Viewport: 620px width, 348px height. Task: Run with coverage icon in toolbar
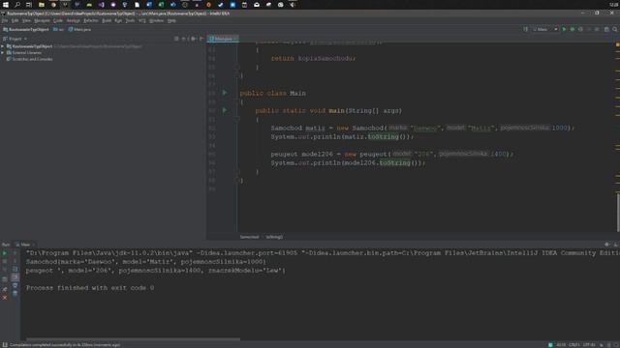pyautogui.click(x=580, y=30)
